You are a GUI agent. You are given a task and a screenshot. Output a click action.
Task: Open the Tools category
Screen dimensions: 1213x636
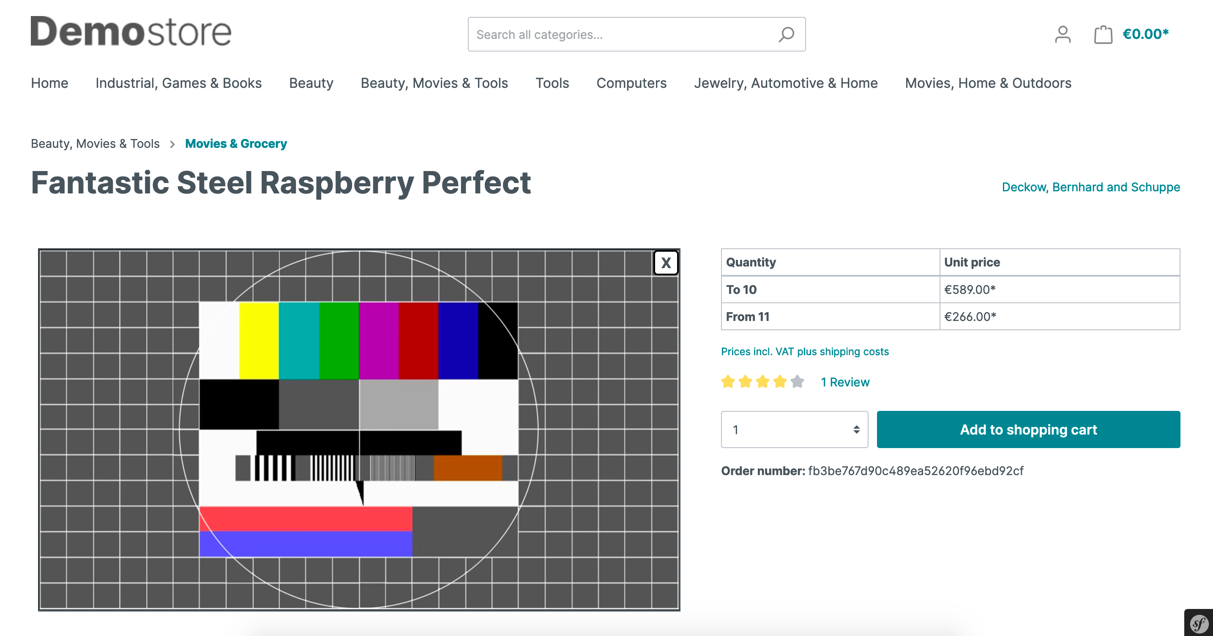(552, 83)
